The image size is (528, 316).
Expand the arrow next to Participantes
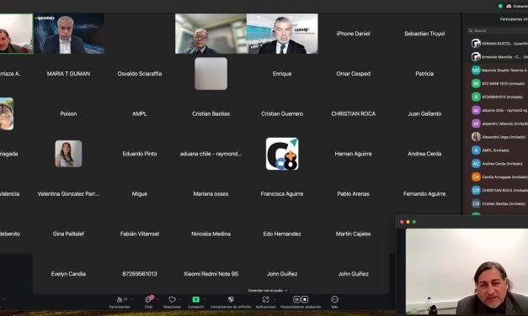133,299
